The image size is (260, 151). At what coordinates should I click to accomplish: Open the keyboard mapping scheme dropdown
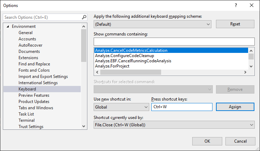coord(152,24)
